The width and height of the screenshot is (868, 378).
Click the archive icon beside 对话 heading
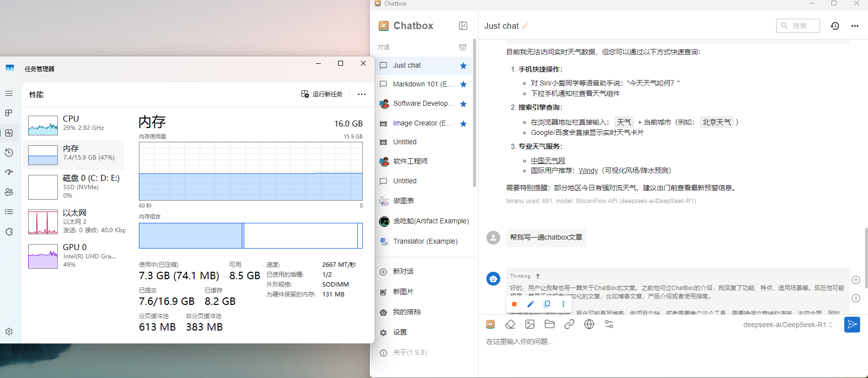pos(463,47)
